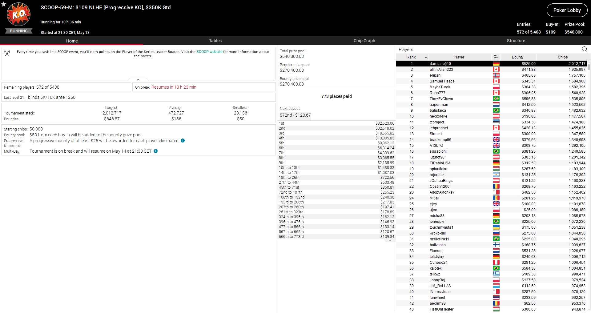Select player row MaybeTurek
Screen dimensions: 591x313
coord(492,87)
